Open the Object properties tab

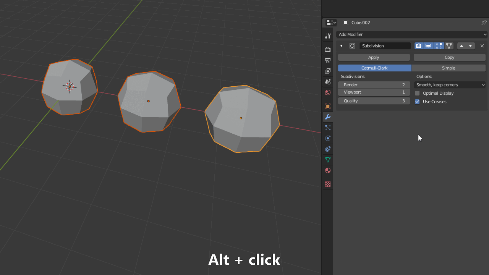click(x=328, y=106)
